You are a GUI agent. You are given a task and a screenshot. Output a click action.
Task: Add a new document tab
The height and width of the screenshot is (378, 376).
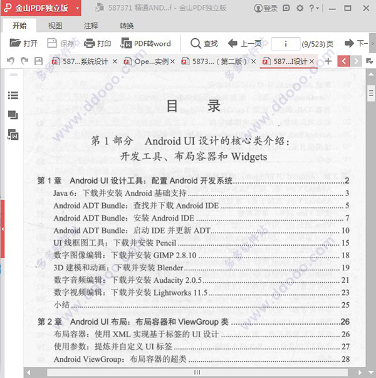[328, 61]
